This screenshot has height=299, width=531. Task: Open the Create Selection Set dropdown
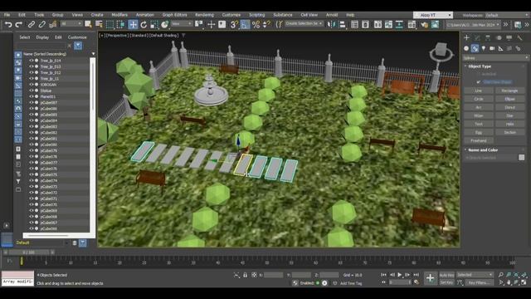304,24
